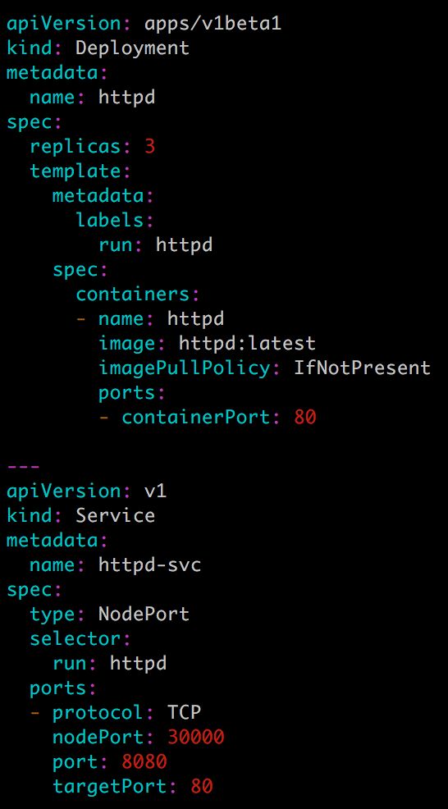Screen dimensions: 448x809
Task: Select the word Service after kind
Action: [x=116, y=515]
